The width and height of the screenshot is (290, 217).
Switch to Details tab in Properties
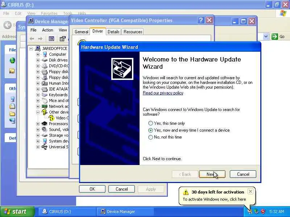coord(113,32)
